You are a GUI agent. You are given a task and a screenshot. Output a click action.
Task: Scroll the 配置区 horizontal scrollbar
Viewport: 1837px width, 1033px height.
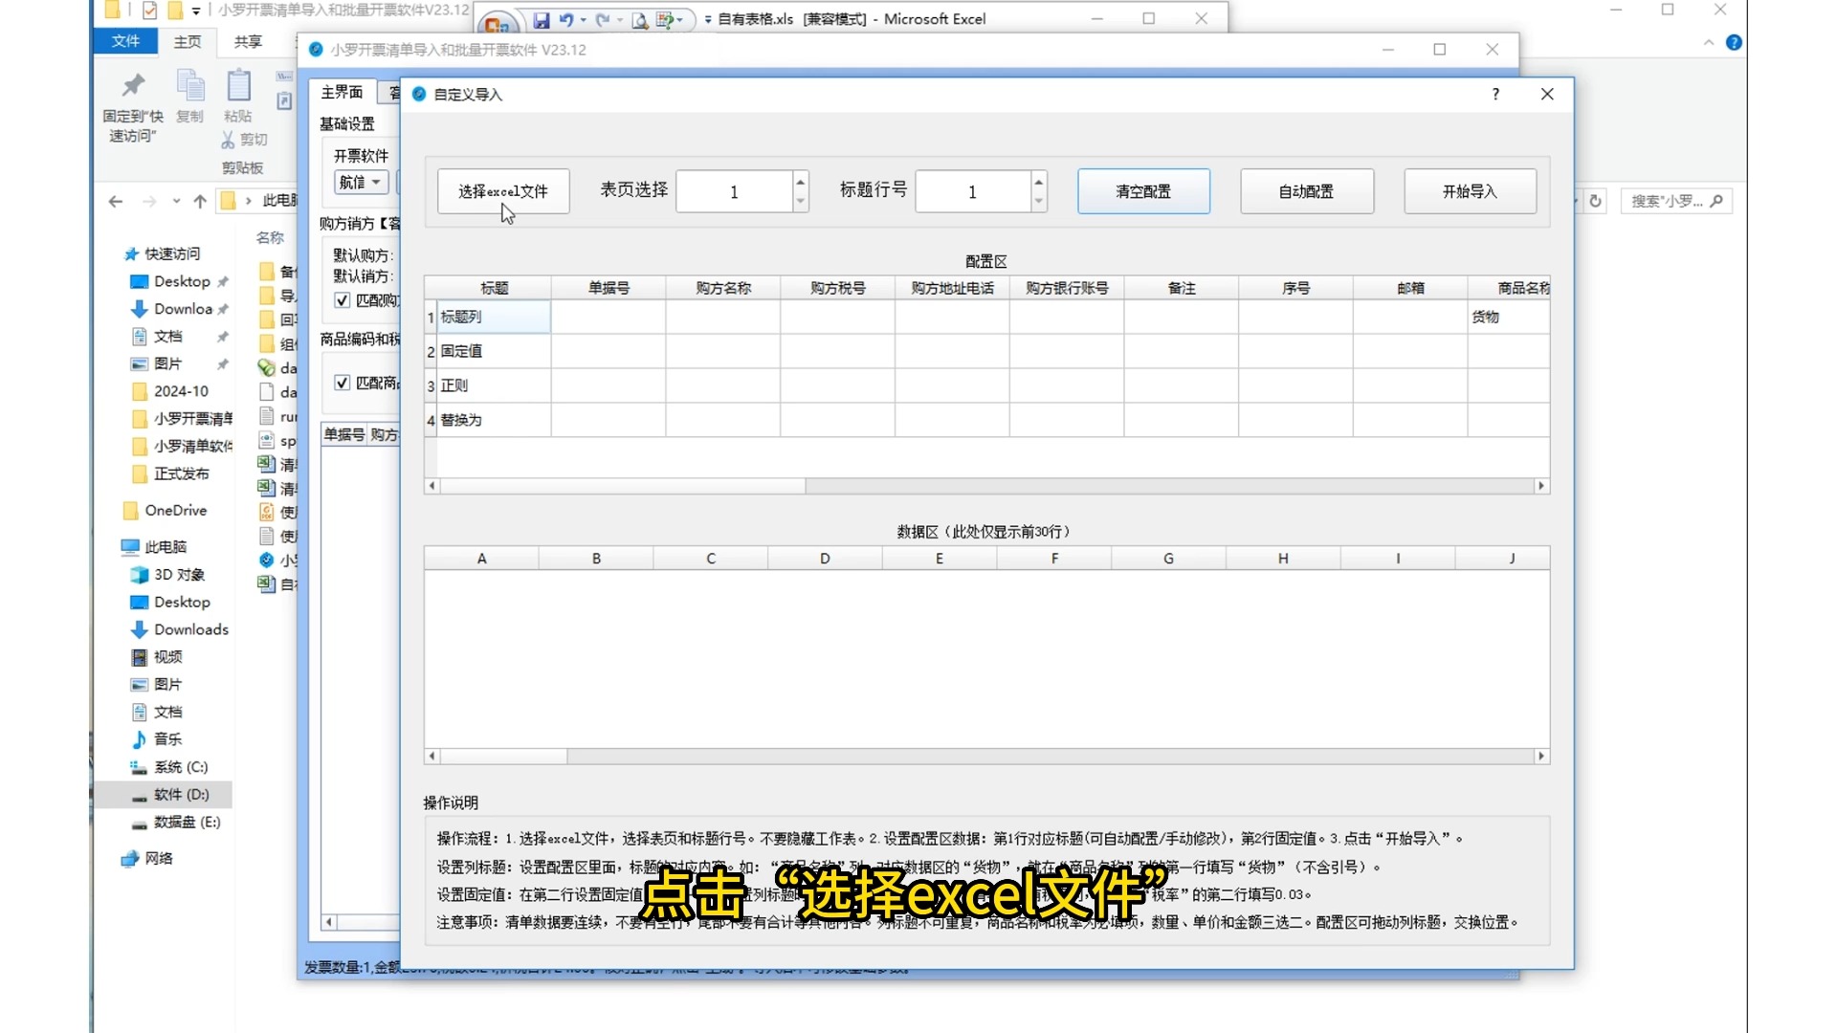click(616, 484)
